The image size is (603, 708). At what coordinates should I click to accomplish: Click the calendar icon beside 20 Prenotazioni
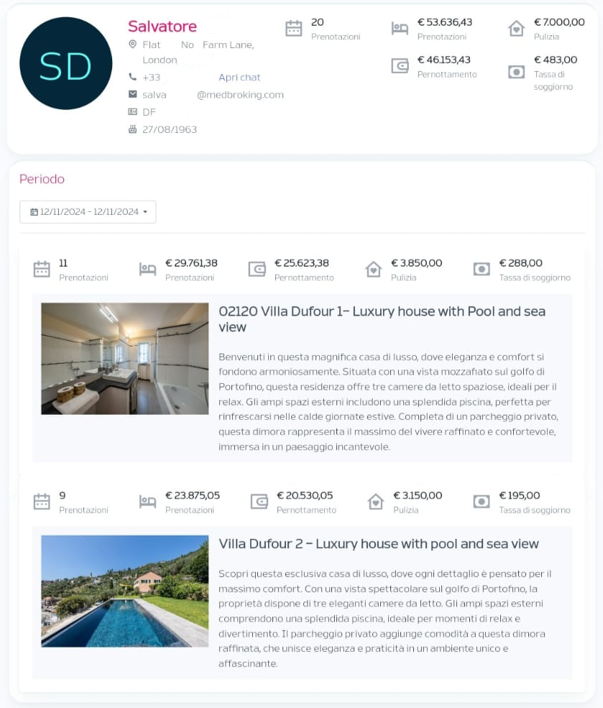point(293,29)
